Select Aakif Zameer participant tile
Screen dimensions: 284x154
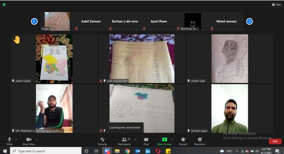(x=91, y=21)
